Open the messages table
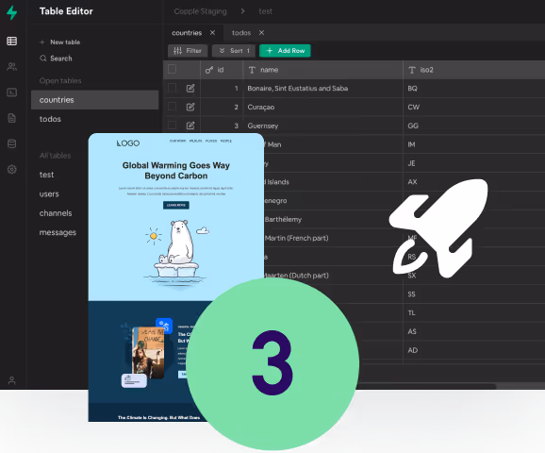Viewport: 545px width, 453px height. 58,232
